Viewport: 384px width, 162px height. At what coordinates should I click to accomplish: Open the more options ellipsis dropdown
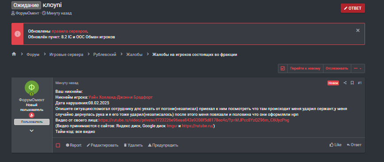coord(358,69)
